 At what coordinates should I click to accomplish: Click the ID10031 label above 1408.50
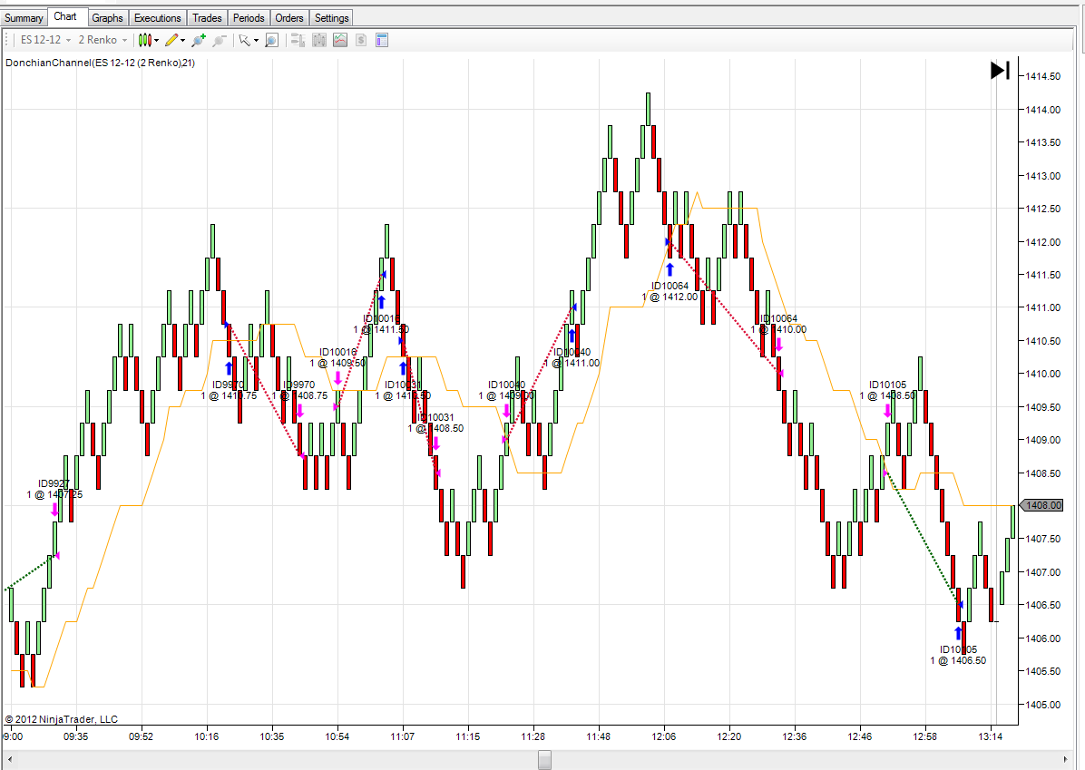[435, 417]
